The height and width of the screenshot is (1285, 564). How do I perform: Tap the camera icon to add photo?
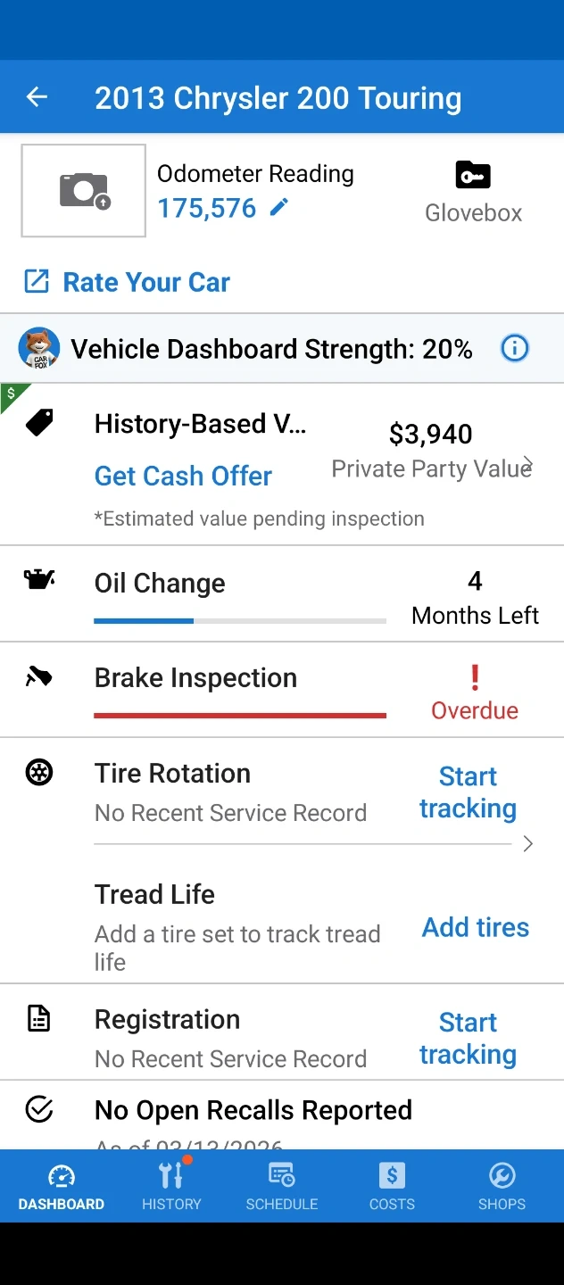click(84, 190)
